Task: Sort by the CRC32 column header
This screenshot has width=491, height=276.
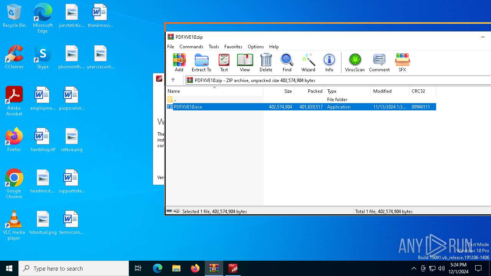Action: pyautogui.click(x=422, y=91)
